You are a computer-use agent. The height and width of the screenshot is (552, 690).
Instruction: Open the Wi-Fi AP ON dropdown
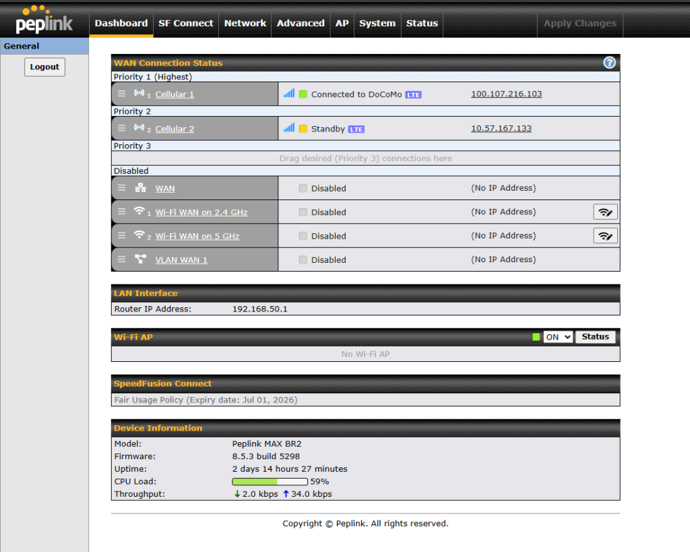click(x=558, y=337)
